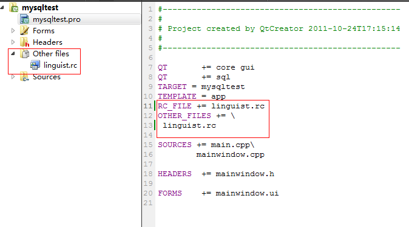Expand the Sources folder
This screenshot has width=409, height=227.
click(x=13, y=77)
